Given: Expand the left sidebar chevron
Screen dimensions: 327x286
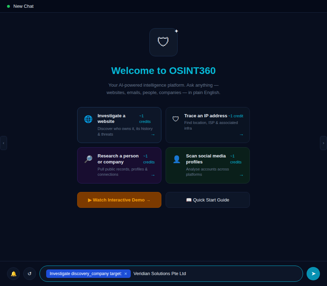Looking at the screenshot, I should point(4,143).
